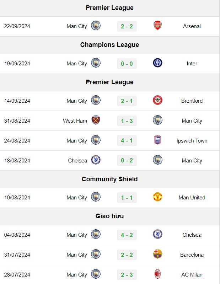Open the 2 - 2 score versus Arsenal
This screenshot has width=220, height=284.
(x=127, y=26)
